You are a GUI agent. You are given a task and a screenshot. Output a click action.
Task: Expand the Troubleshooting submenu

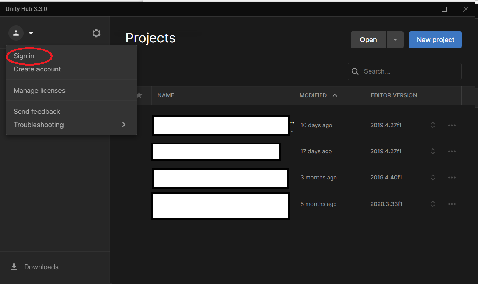tap(71, 125)
